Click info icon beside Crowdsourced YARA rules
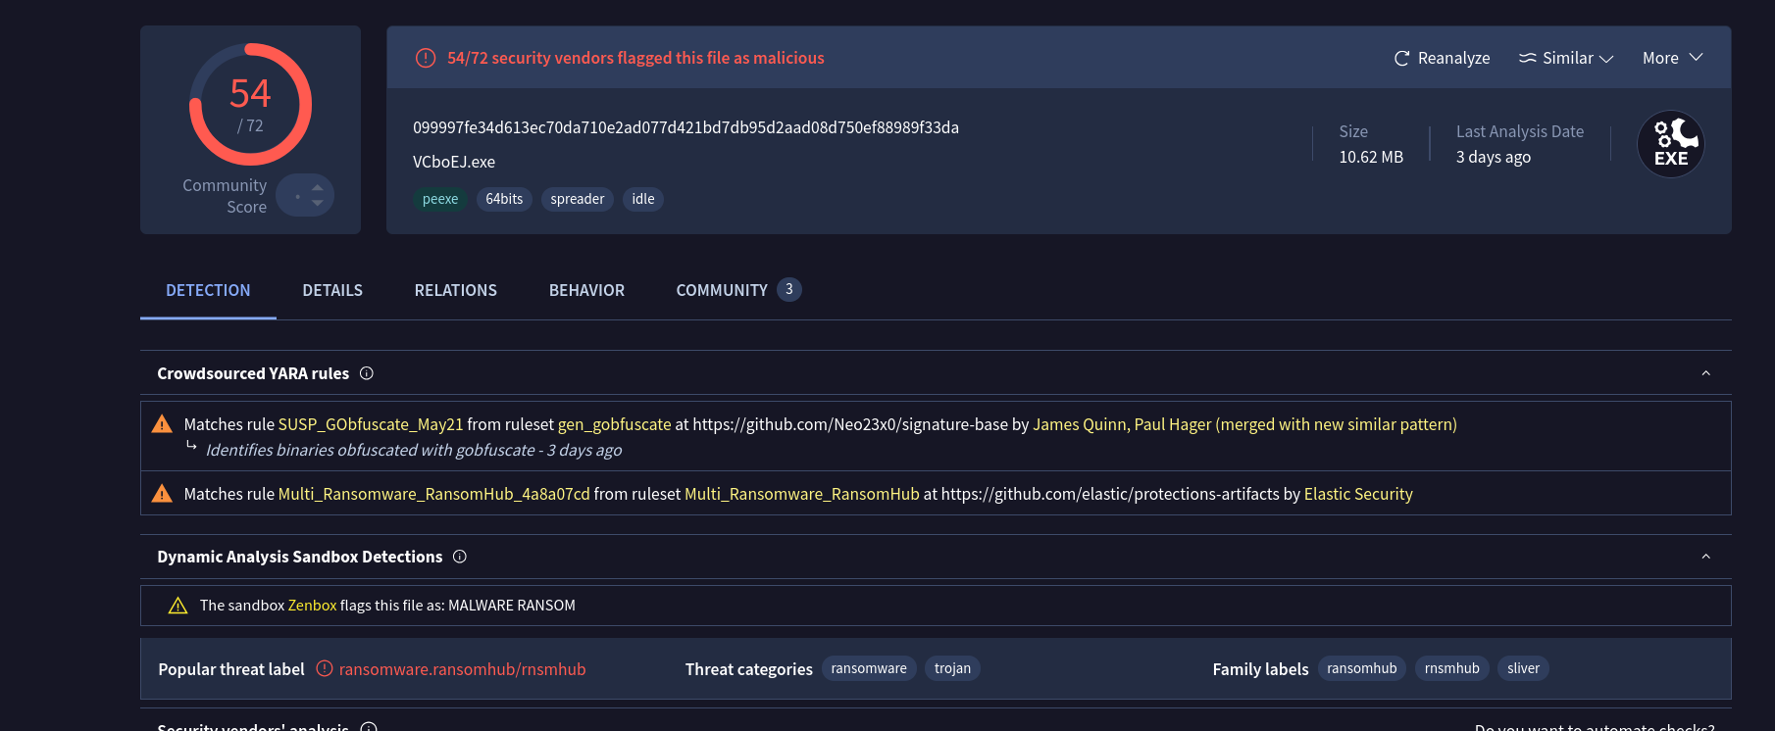Image resolution: width=1775 pixels, height=731 pixels. (367, 373)
